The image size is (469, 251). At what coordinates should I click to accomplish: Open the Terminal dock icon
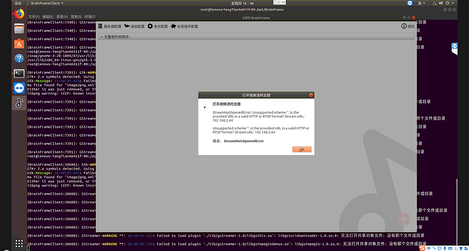point(19,73)
